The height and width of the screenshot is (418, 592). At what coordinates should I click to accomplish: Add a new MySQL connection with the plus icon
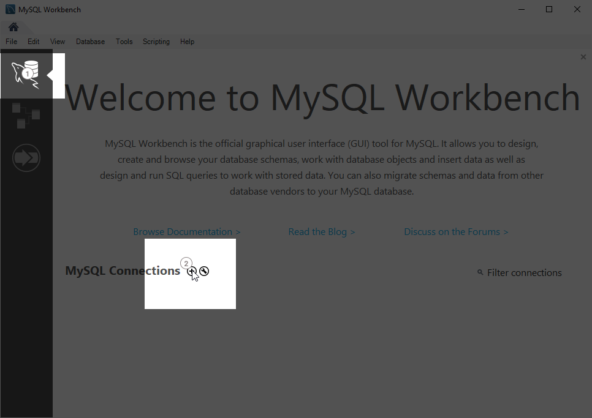click(x=192, y=271)
